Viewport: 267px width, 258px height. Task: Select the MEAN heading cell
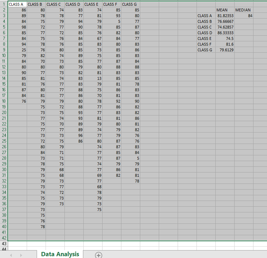click(x=225, y=10)
